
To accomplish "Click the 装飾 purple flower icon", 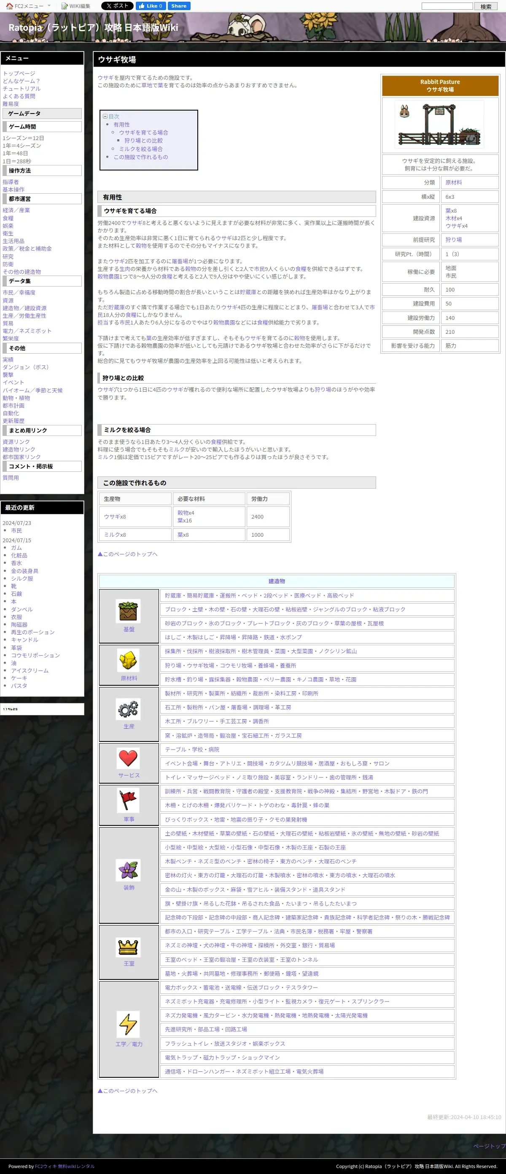I will pos(129,870).
